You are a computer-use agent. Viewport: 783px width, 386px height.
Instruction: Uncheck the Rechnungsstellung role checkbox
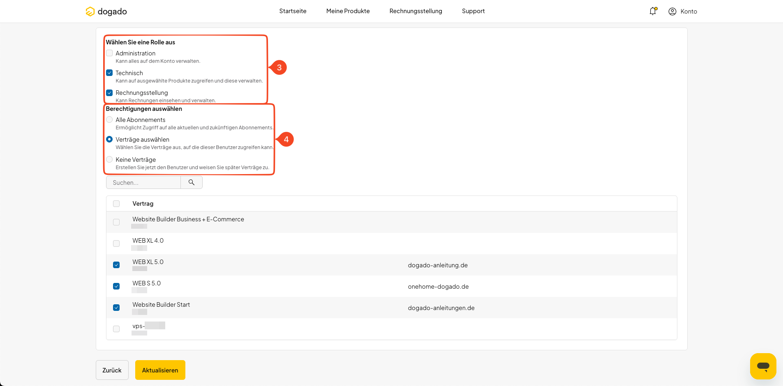pos(109,92)
